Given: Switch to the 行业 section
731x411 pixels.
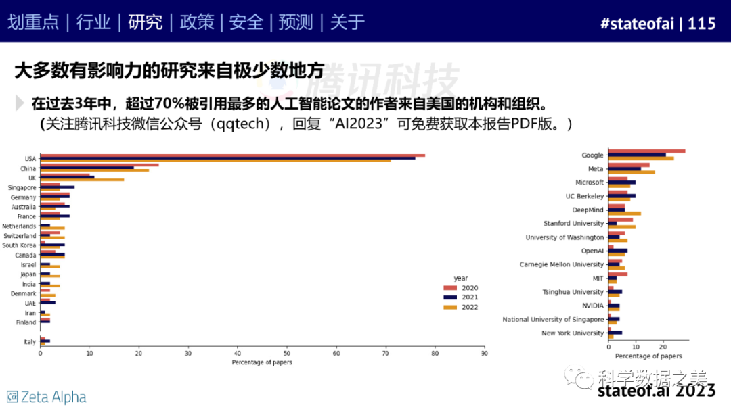Looking at the screenshot, I should [93, 22].
